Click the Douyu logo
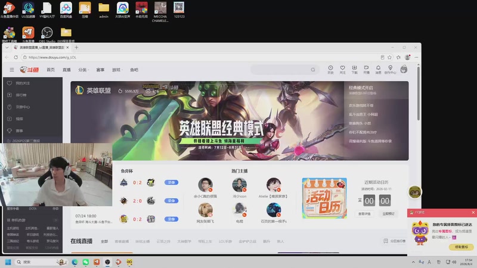The image size is (477, 268). [x=29, y=70]
